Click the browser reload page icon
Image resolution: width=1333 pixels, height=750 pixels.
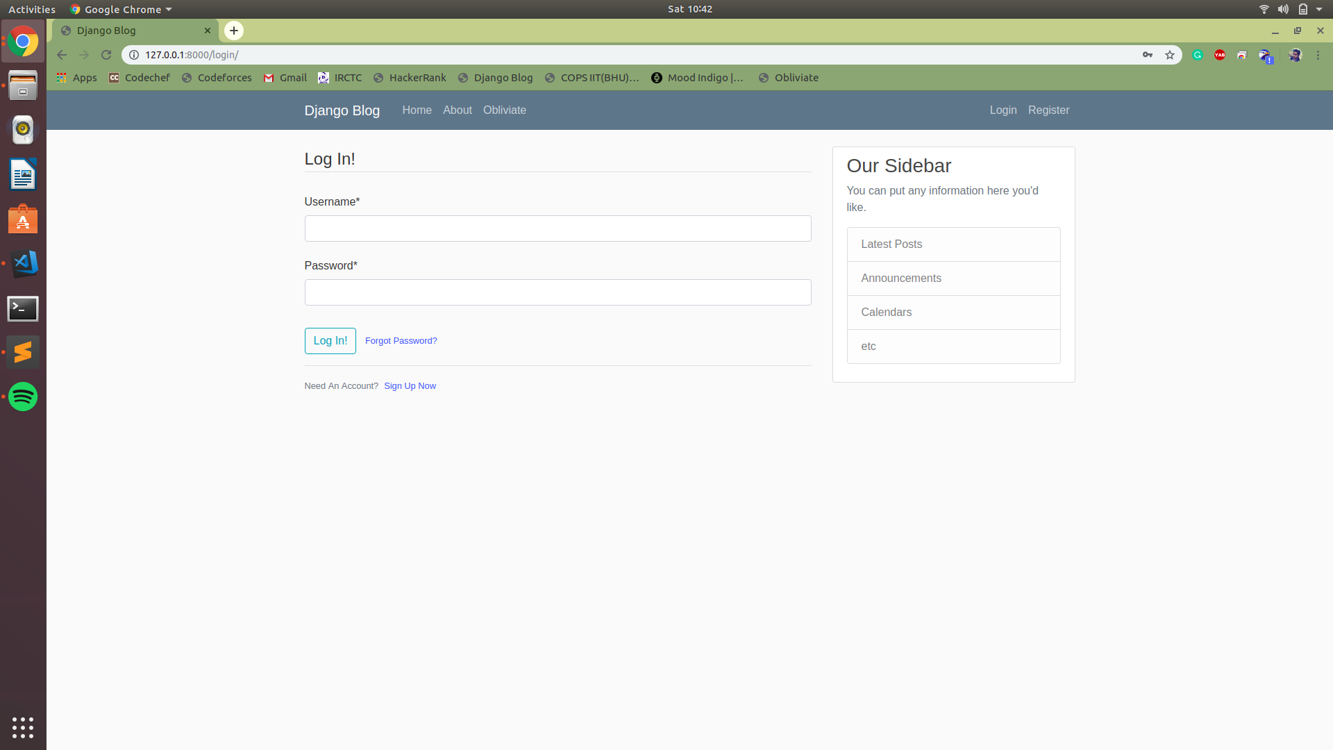[x=106, y=55]
